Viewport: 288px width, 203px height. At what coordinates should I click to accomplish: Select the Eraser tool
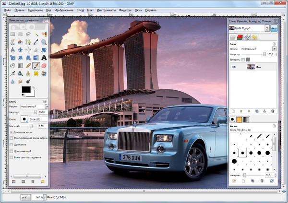coord(44,65)
